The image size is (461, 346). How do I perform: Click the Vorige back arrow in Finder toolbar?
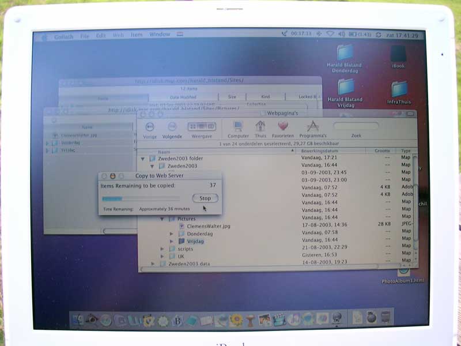[149, 126]
